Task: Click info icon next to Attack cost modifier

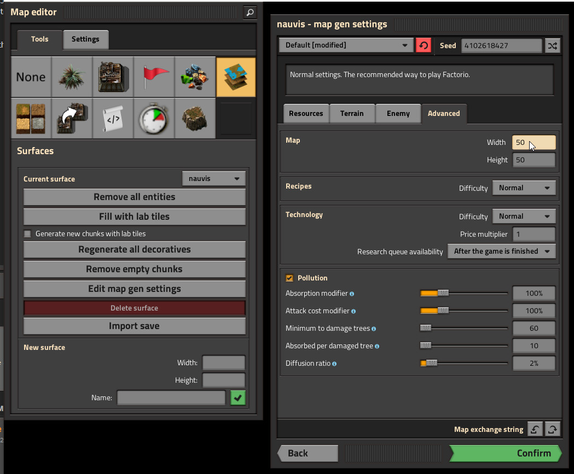Action: (x=353, y=311)
